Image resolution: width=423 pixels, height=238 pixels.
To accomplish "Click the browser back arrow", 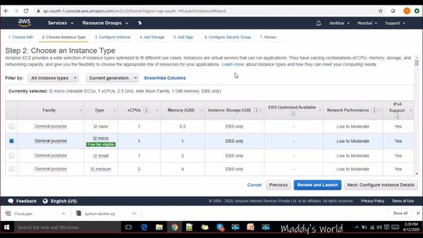I will [6, 11].
